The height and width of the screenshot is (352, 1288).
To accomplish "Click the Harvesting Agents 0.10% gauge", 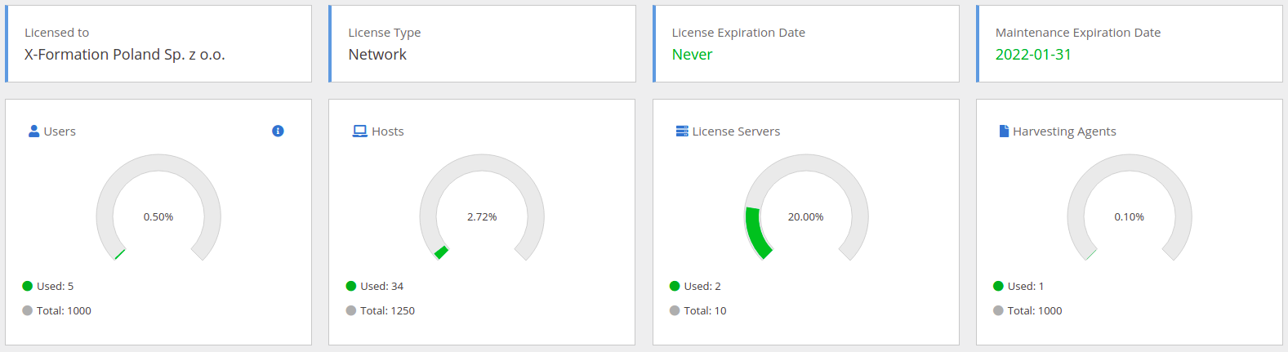I will tap(1130, 208).
